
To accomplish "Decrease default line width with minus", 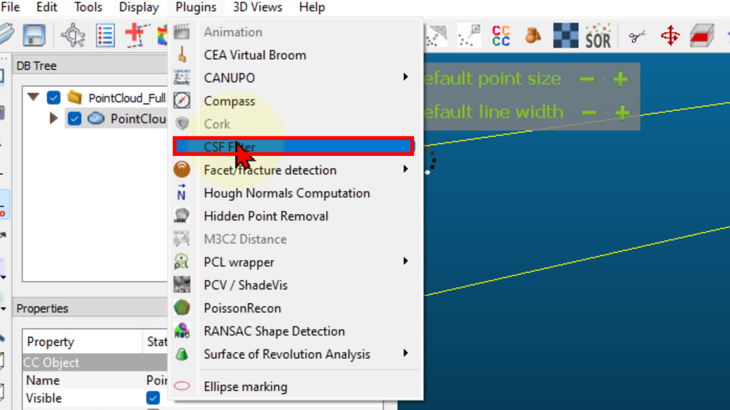I will 589,112.
